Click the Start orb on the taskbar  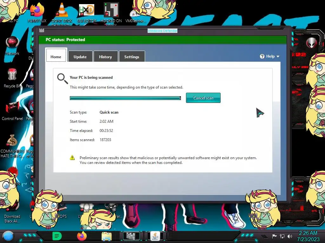click(8, 236)
